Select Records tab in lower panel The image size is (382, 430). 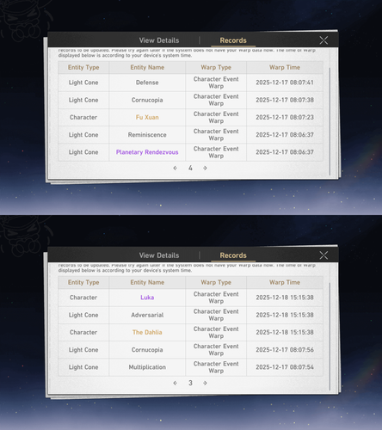click(x=233, y=255)
